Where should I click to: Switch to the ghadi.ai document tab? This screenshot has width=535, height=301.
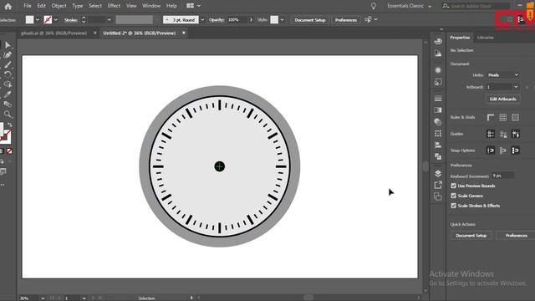(x=53, y=33)
